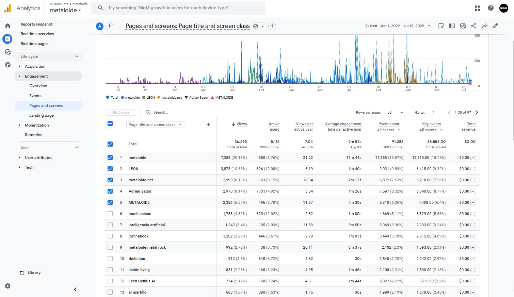Uncheck the metaloide row checkbox
514x297 pixels.
click(x=110, y=158)
